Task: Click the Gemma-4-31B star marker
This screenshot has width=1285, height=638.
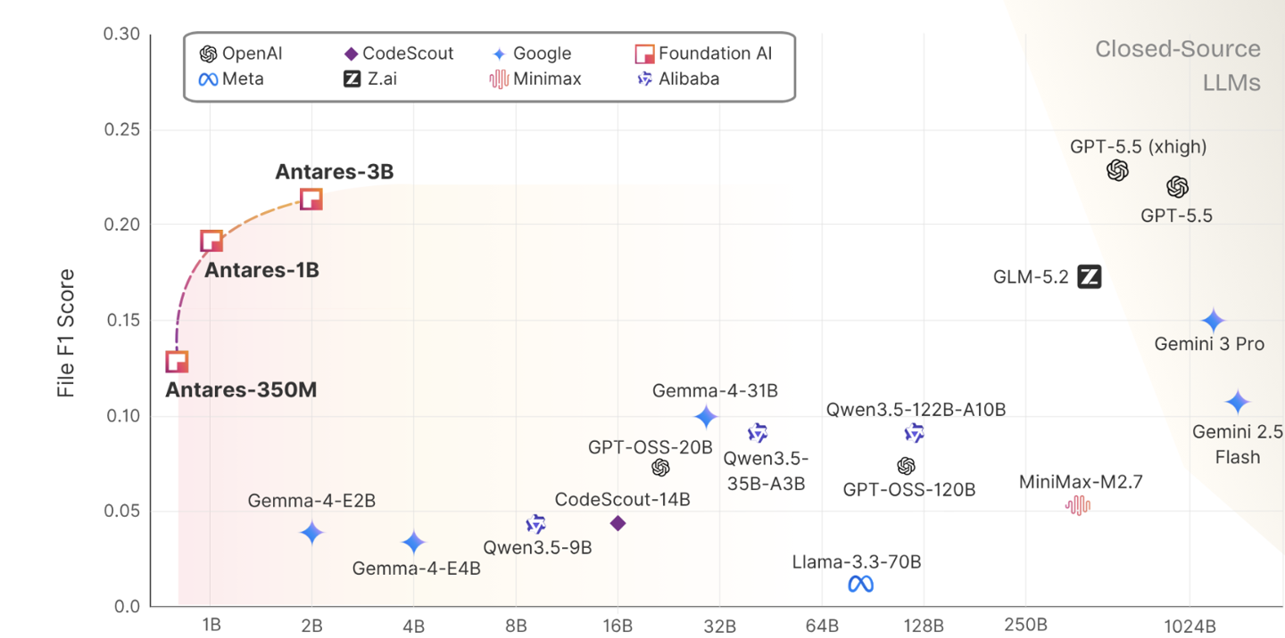Action: click(x=706, y=416)
